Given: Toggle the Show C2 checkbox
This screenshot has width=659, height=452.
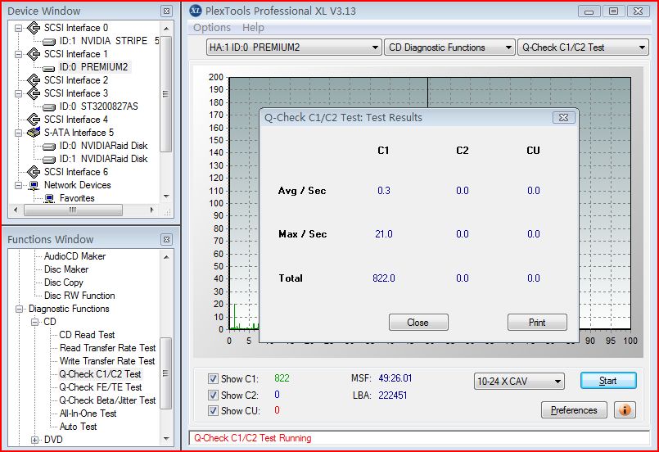Looking at the screenshot, I should point(213,395).
